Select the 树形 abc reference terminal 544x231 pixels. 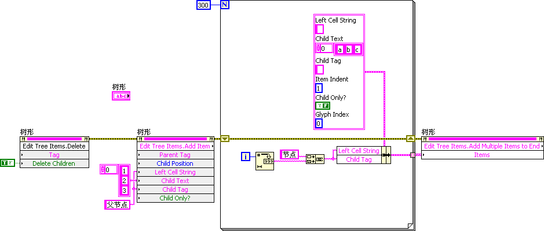tap(121, 96)
